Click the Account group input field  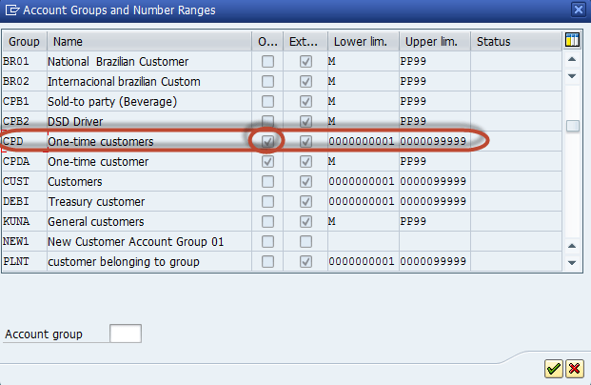126,334
